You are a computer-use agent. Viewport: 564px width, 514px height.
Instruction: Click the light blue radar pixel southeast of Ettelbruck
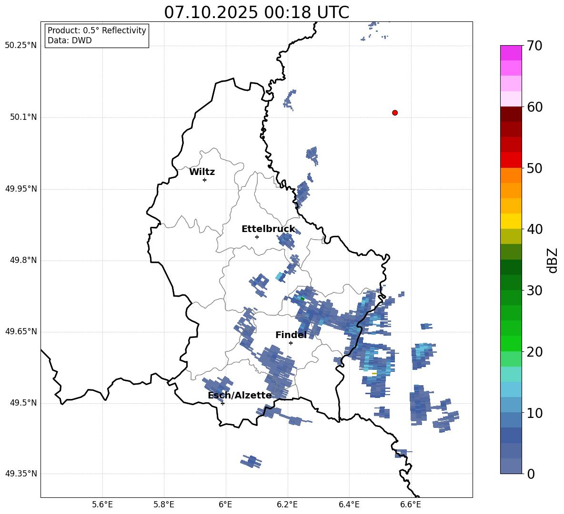coord(279,276)
